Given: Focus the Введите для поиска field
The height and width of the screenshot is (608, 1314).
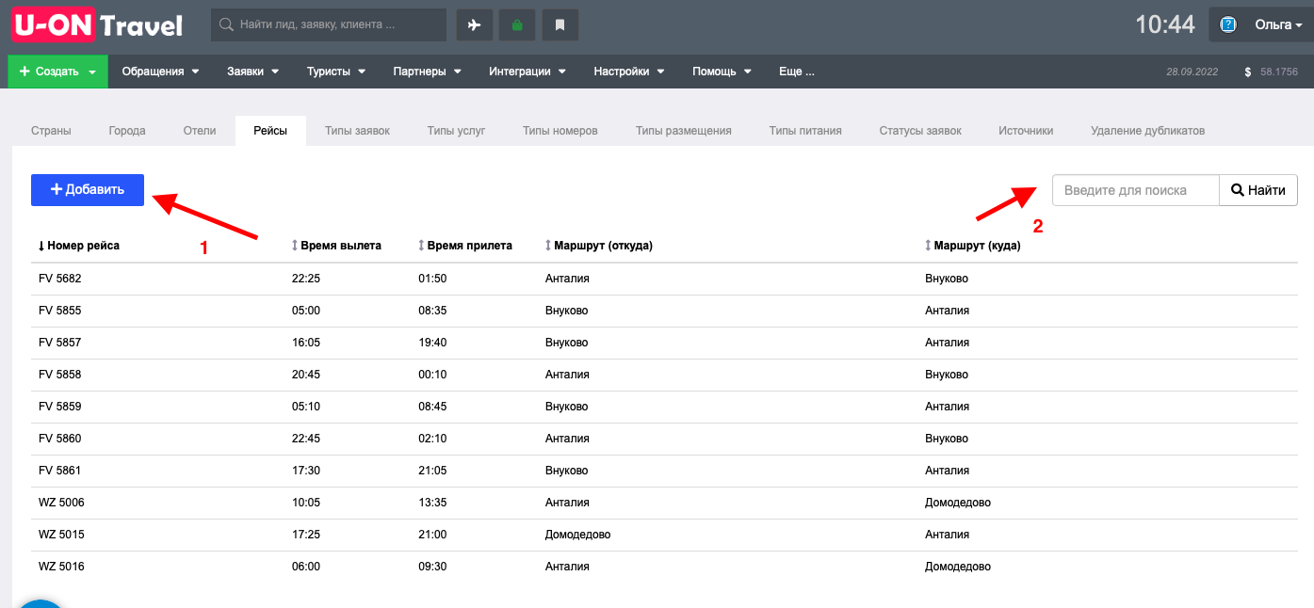Looking at the screenshot, I should (1136, 190).
